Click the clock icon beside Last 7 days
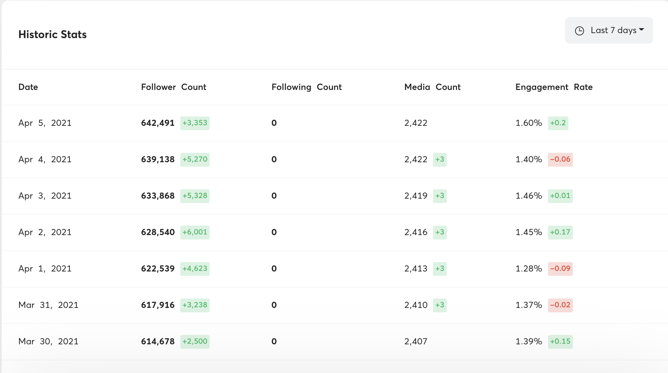This screenshot has height=373, width=668. (580, 31)
